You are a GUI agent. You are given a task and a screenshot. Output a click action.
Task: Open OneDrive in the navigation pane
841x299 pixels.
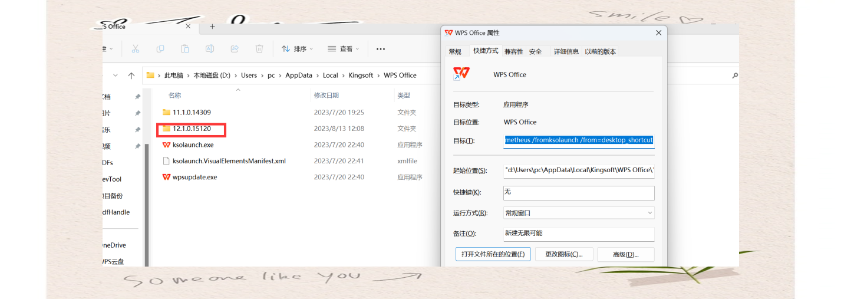[114, 245]
